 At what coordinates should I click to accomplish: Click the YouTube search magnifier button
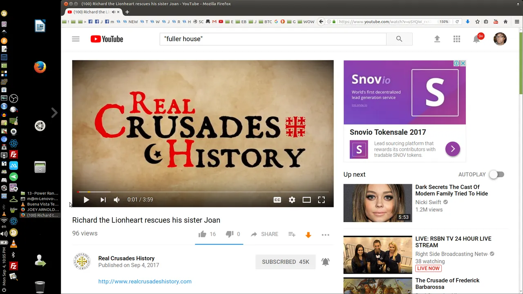tap(399, 39)
